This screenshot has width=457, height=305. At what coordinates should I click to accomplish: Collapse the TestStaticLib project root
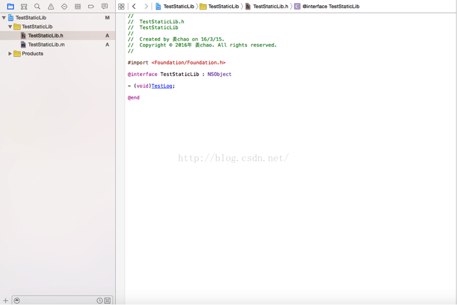4,18
